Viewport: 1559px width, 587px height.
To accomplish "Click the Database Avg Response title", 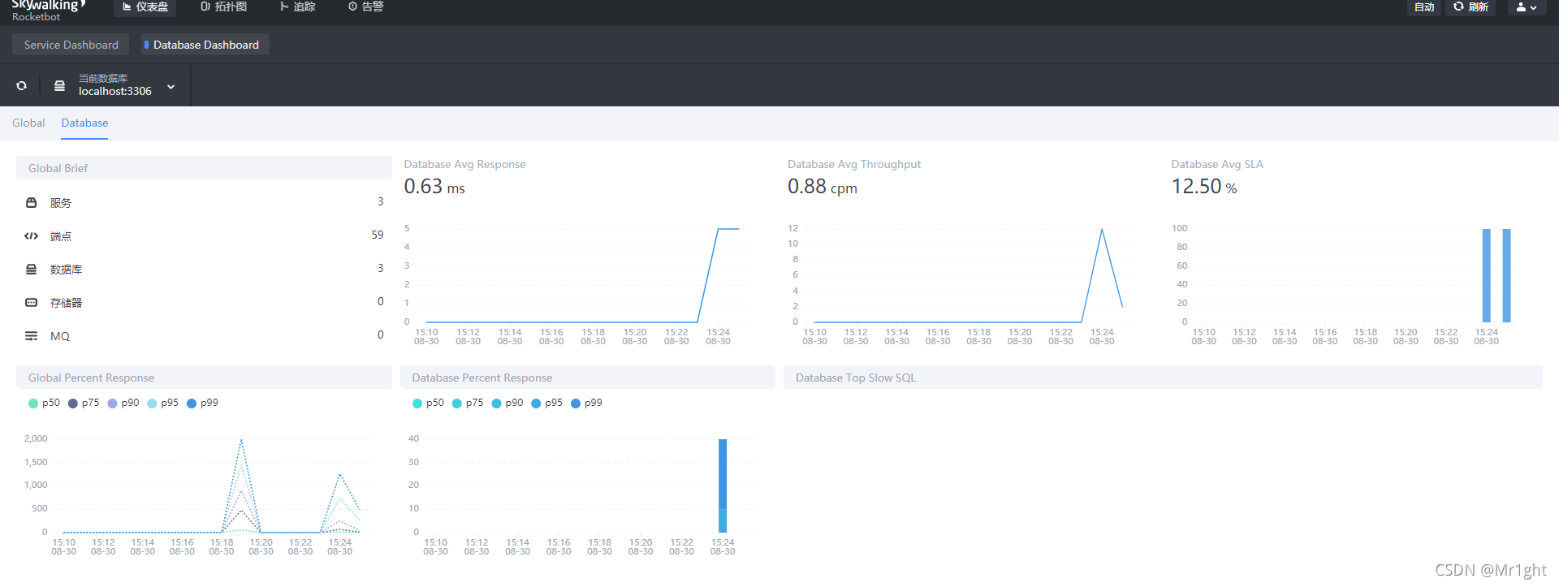I will pyautogui.click(x=464, y=164).
